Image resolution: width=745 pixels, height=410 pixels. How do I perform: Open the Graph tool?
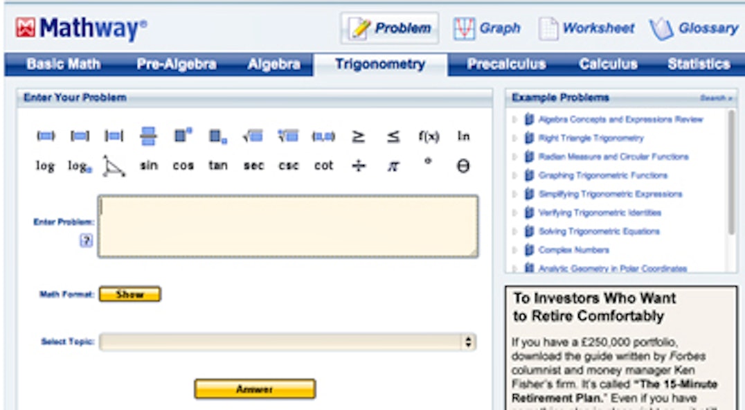487,28
